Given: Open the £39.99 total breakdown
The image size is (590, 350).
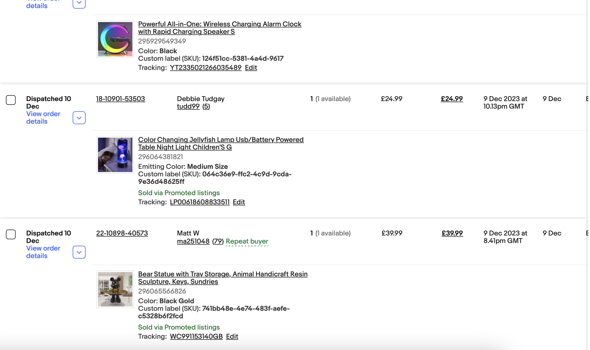Looking at the screenshot, I should (452, 233).
